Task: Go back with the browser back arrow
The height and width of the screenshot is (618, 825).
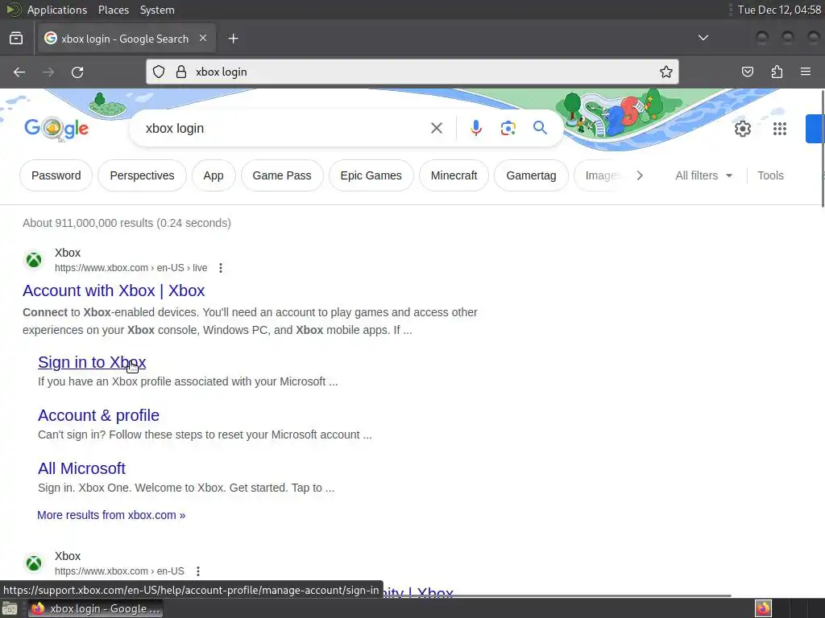Action: coord(19,72)
